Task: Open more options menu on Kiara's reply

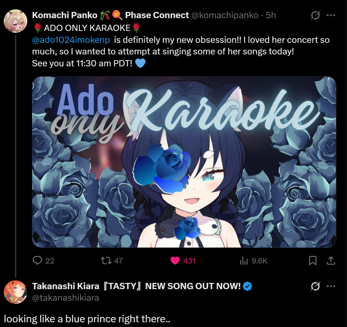Action: [x=331, y=286]
